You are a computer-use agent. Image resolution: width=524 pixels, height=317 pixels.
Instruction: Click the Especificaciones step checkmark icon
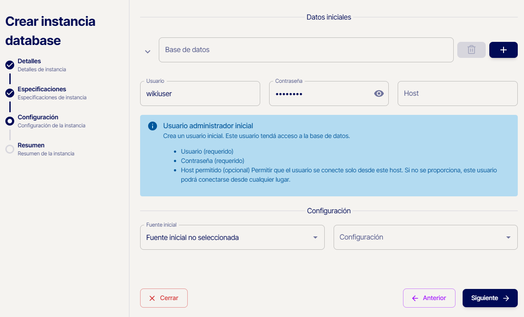[x=10, y=93]
